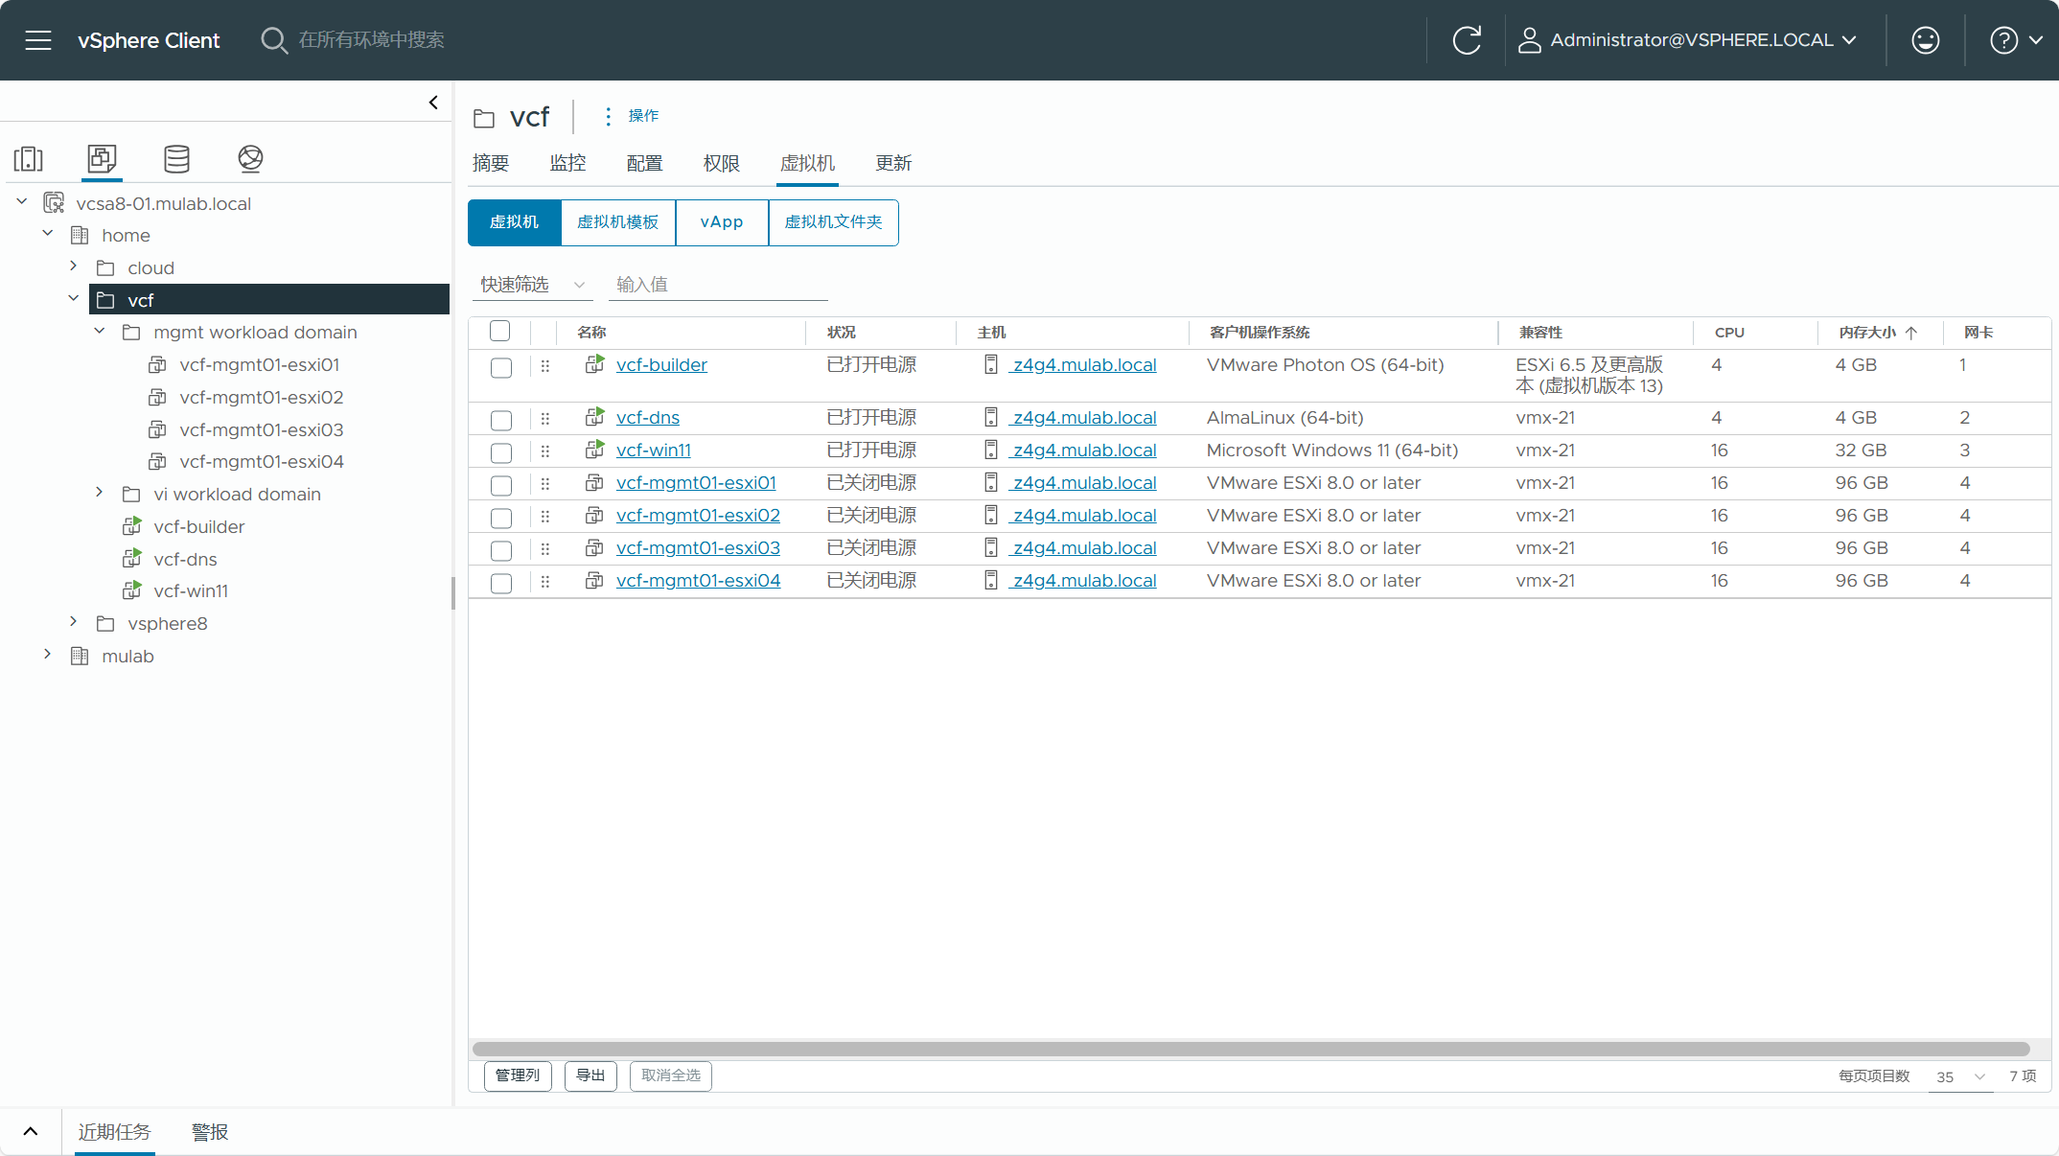The height and width of the screenshot is (1156, 2059).
Task: Expand the mulab datacenter tree node
Action: (x=48, y=655)
